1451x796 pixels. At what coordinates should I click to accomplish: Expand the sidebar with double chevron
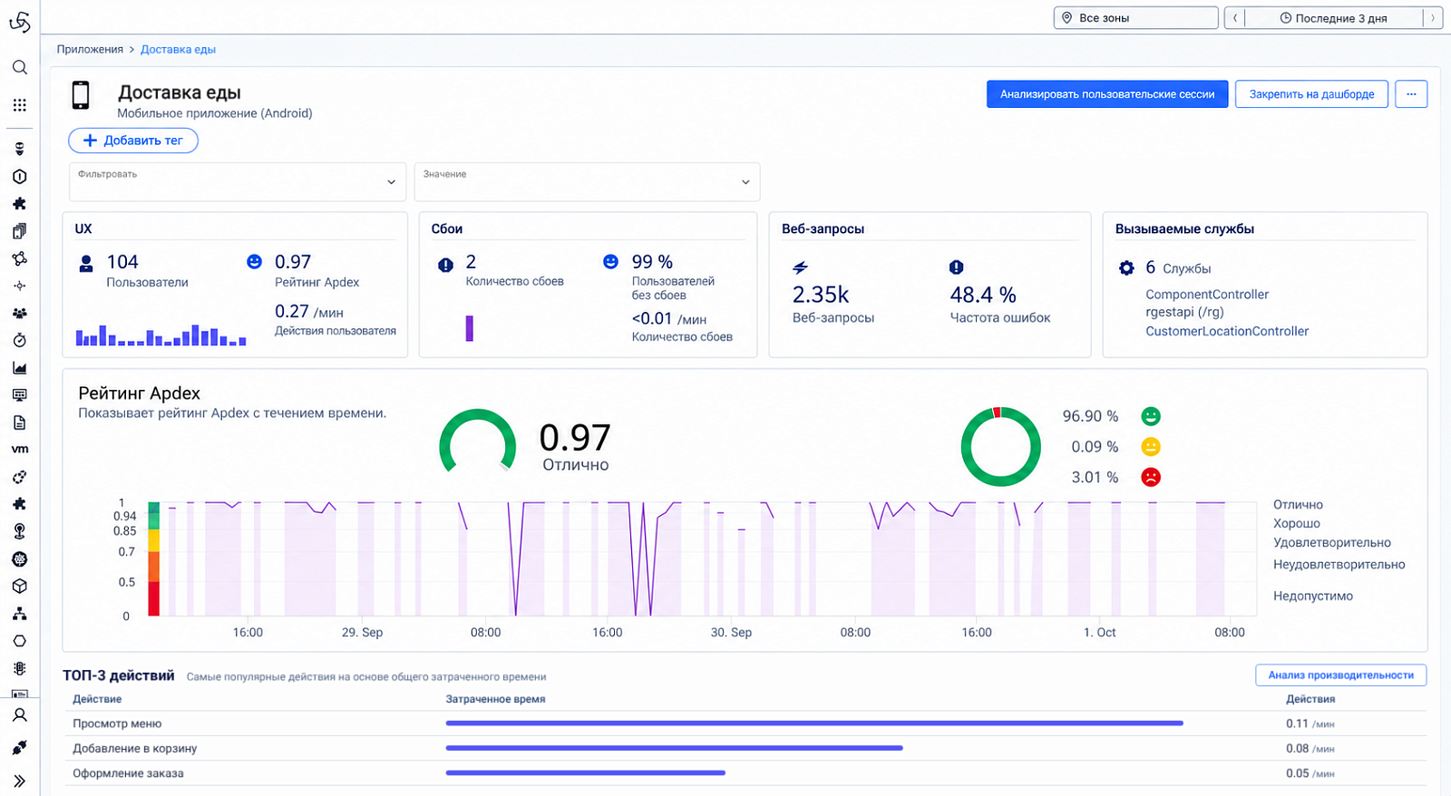tap(19, 781)
